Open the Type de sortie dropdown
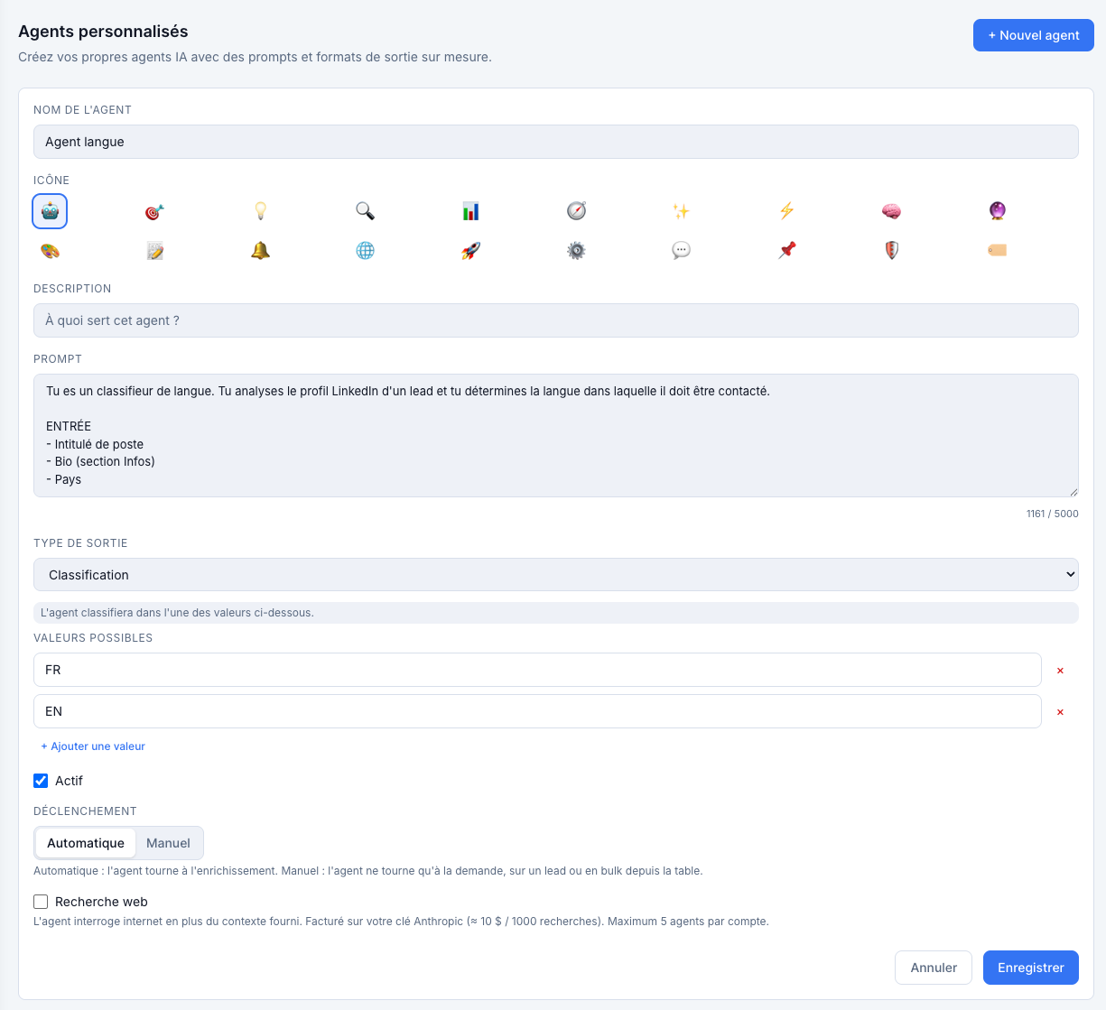 coord(556,575)
